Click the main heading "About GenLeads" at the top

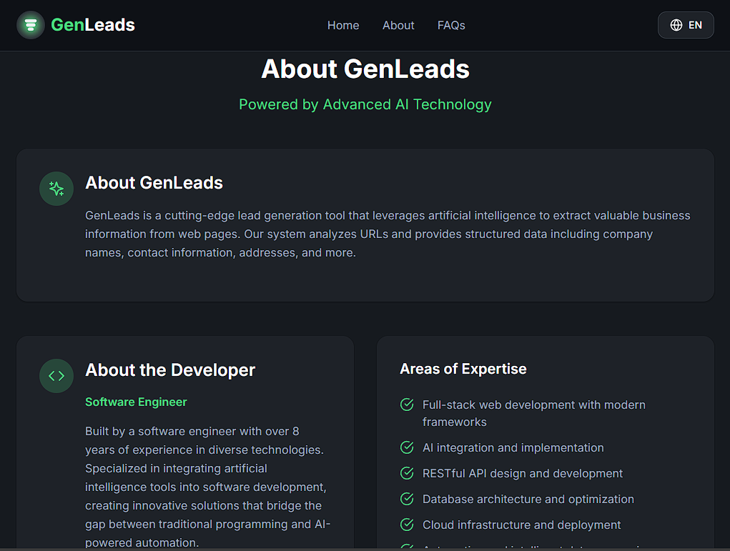click(365, 69)
